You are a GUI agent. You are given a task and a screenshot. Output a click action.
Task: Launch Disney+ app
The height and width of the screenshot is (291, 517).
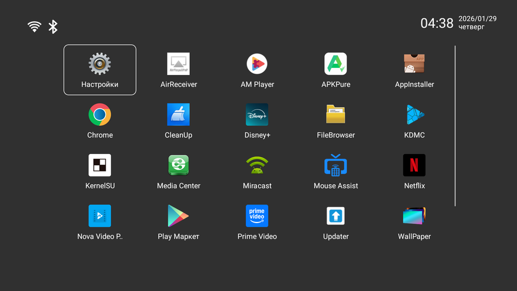coord(257,115)
